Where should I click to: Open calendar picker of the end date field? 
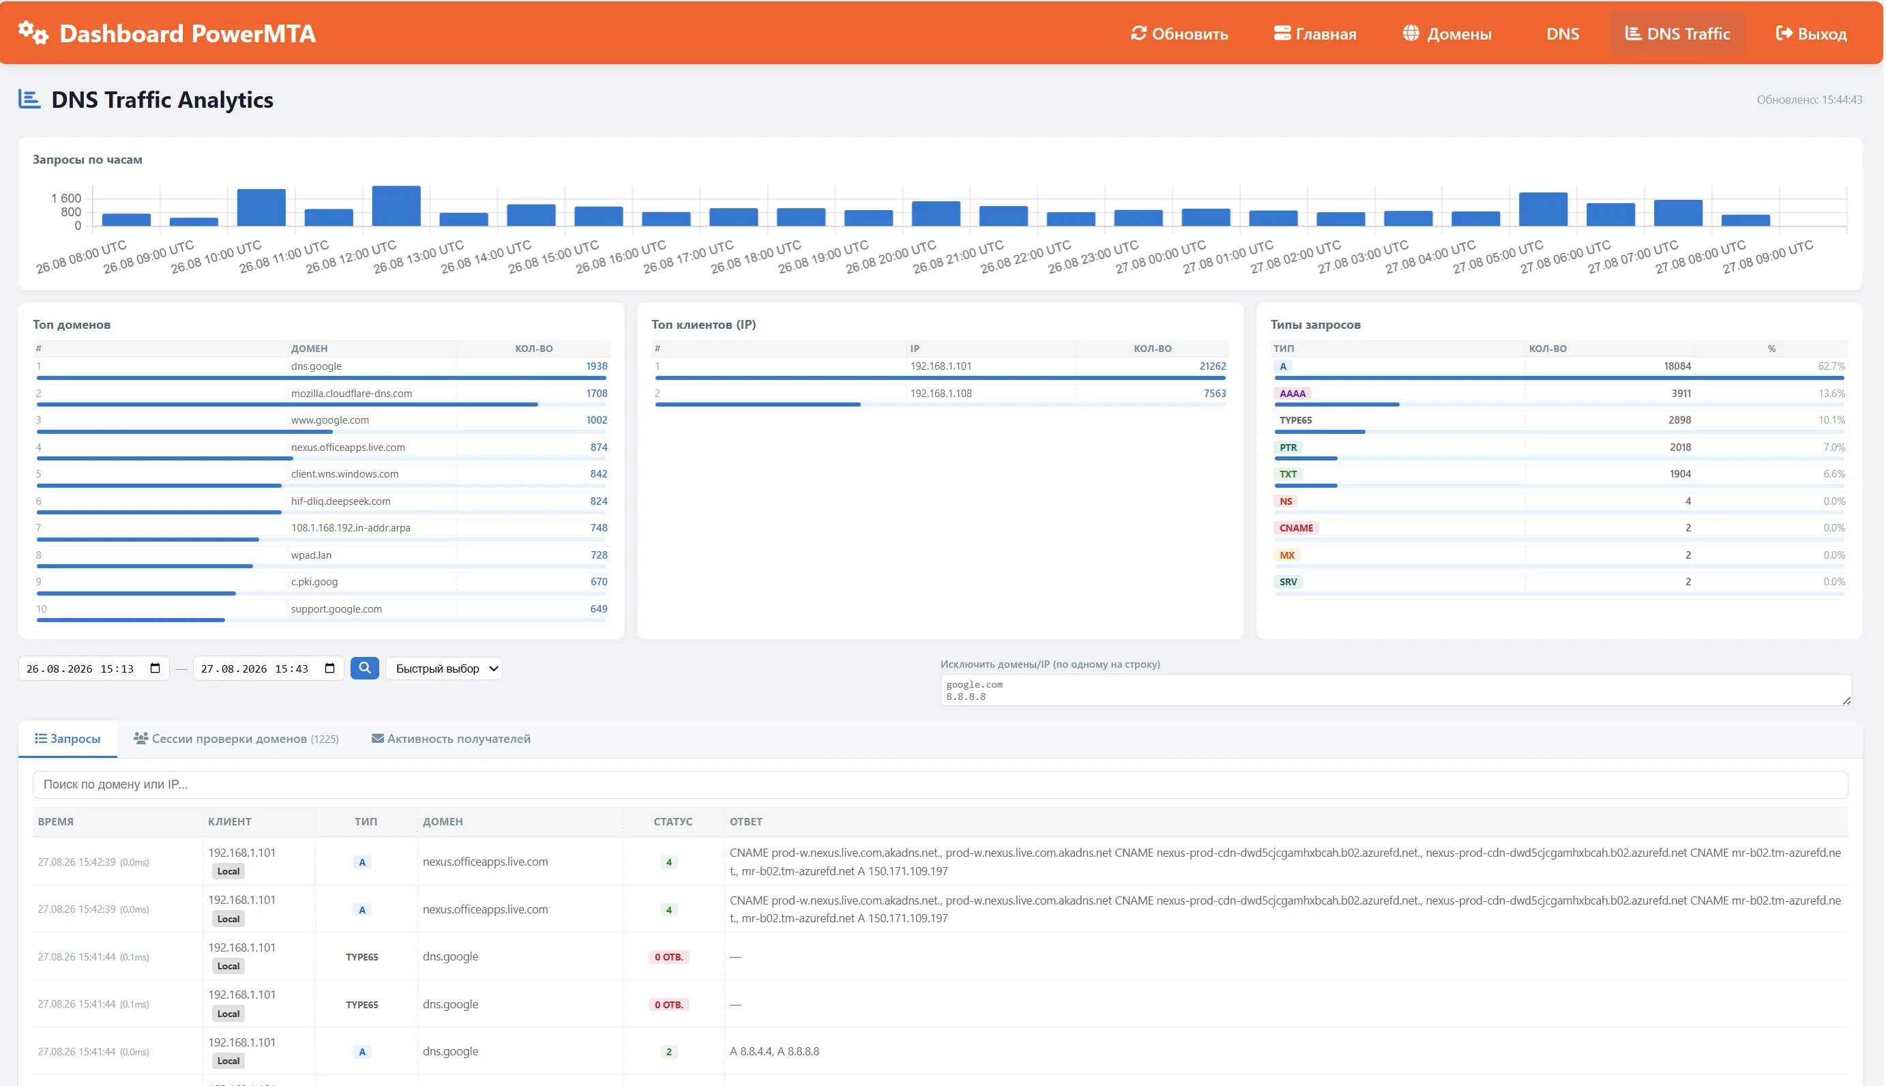pyautogui.click(x=329, y=669)
